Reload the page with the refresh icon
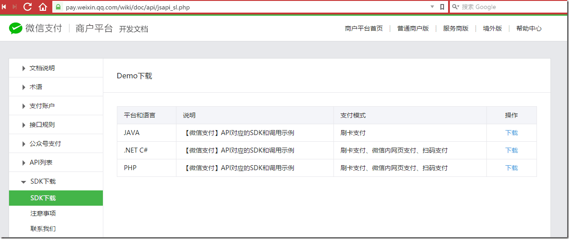This screenshot has width=569, height=239. [x=28, y=7]
